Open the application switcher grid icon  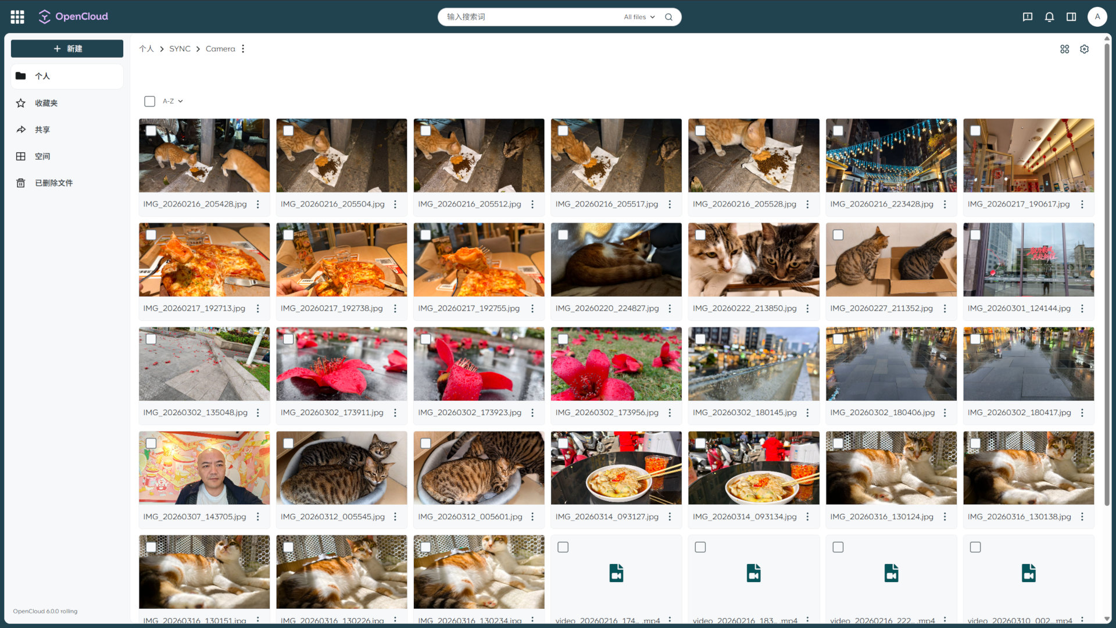(17, 17)
